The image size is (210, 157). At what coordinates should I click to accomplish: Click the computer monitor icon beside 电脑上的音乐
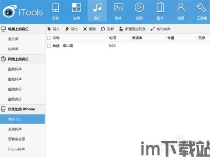[3, 29]
